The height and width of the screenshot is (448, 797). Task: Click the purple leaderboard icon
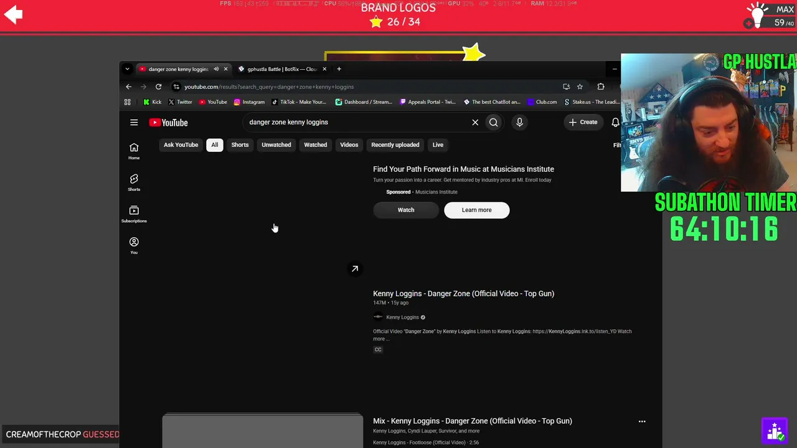[775, 431]
